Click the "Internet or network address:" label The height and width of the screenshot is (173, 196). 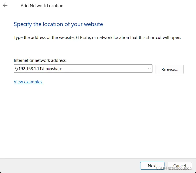click(x=40, y=60)
